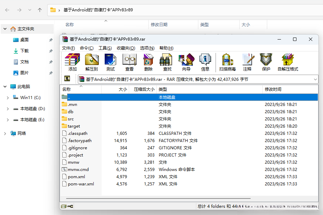Sort WinRAR list by Size (大小) column
The width and height of the screenshot is (323, 215).
coord(115,89)
